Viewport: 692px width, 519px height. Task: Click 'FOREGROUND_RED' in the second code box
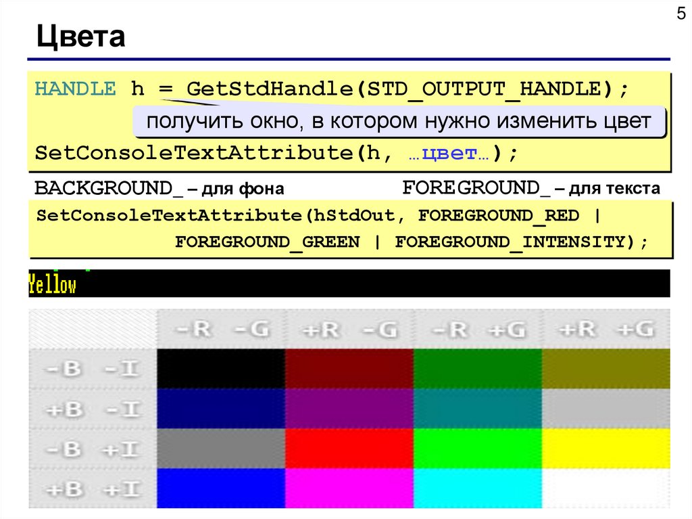point(499,216)
